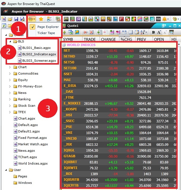Toggle the Page Explorer checkmark

coord(32,27)
